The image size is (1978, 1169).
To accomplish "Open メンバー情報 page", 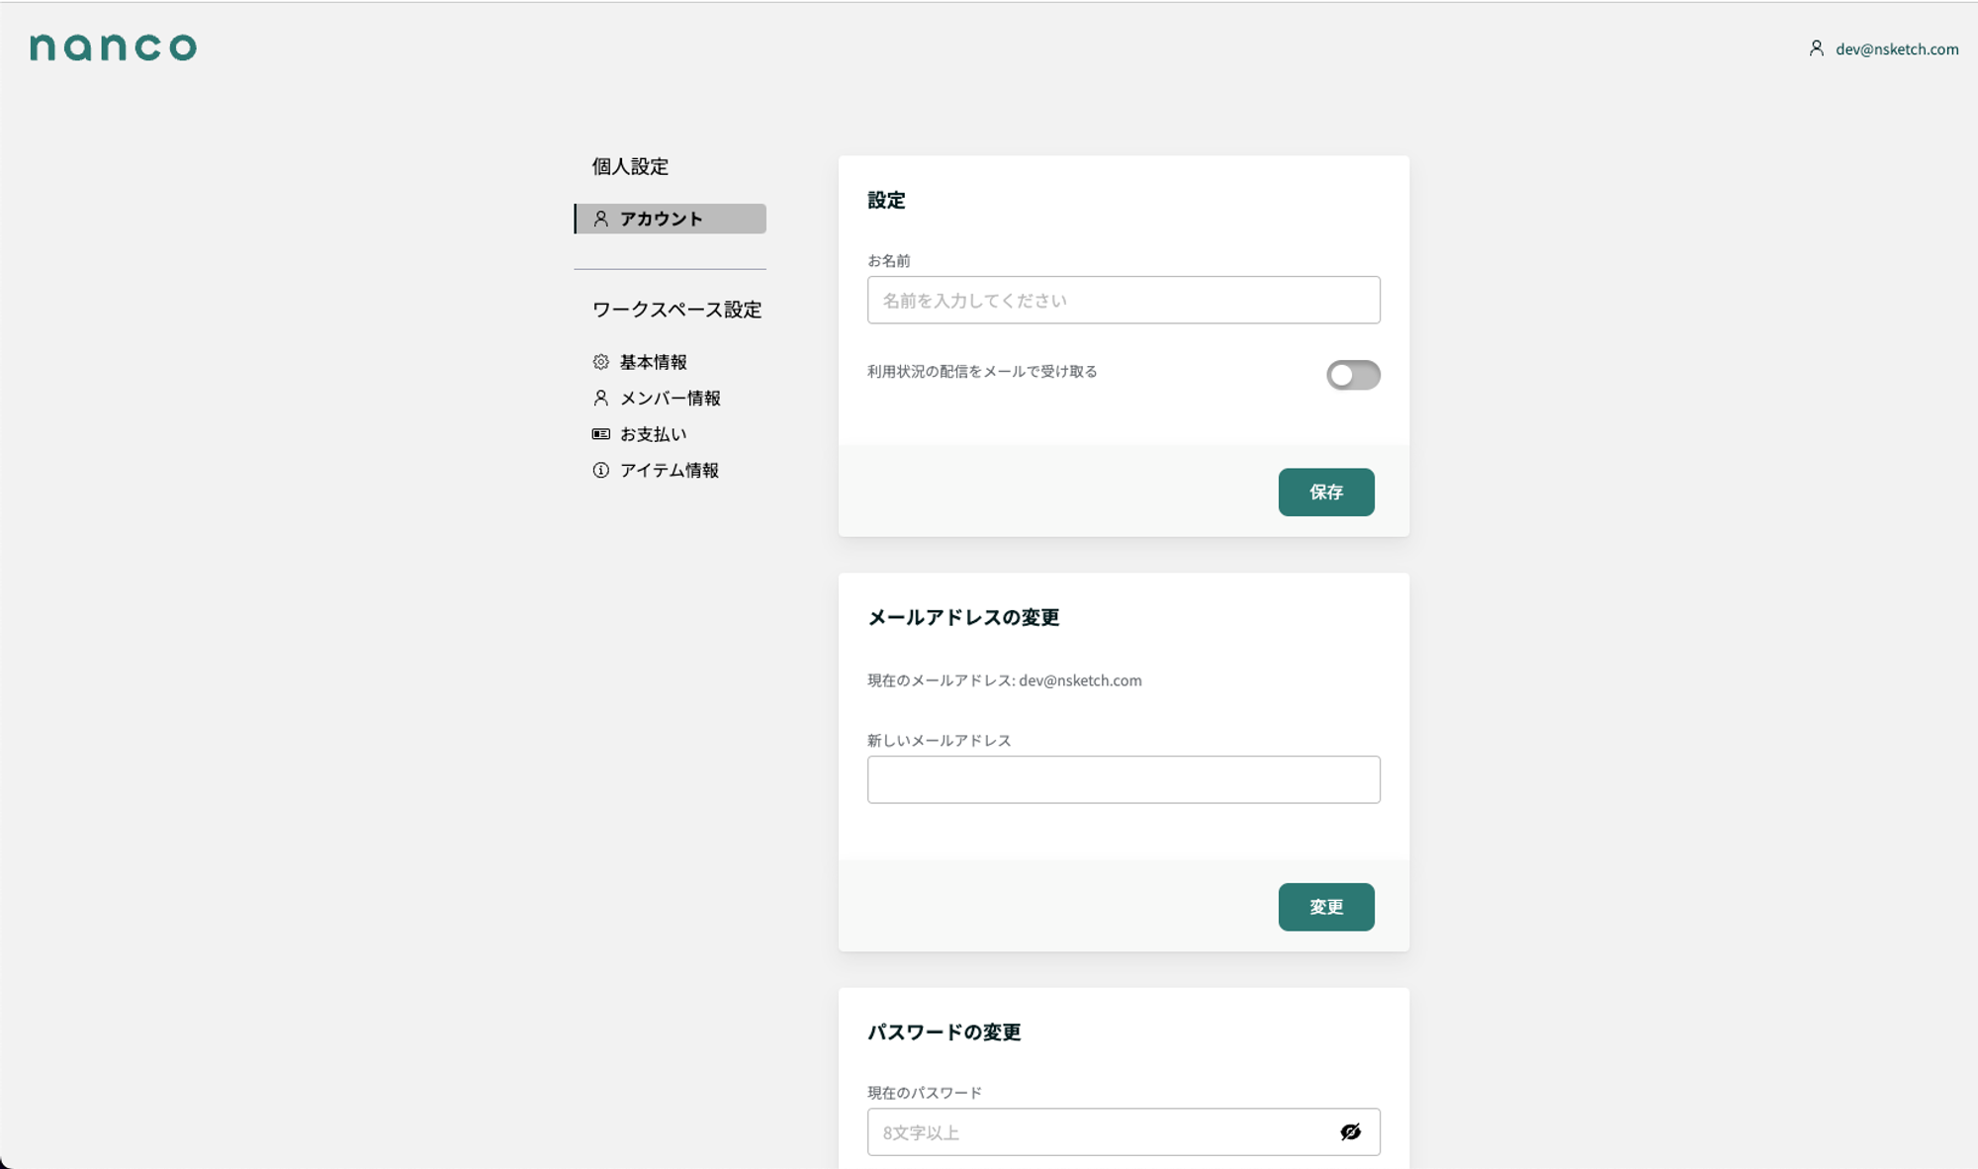I will point(670,398).
